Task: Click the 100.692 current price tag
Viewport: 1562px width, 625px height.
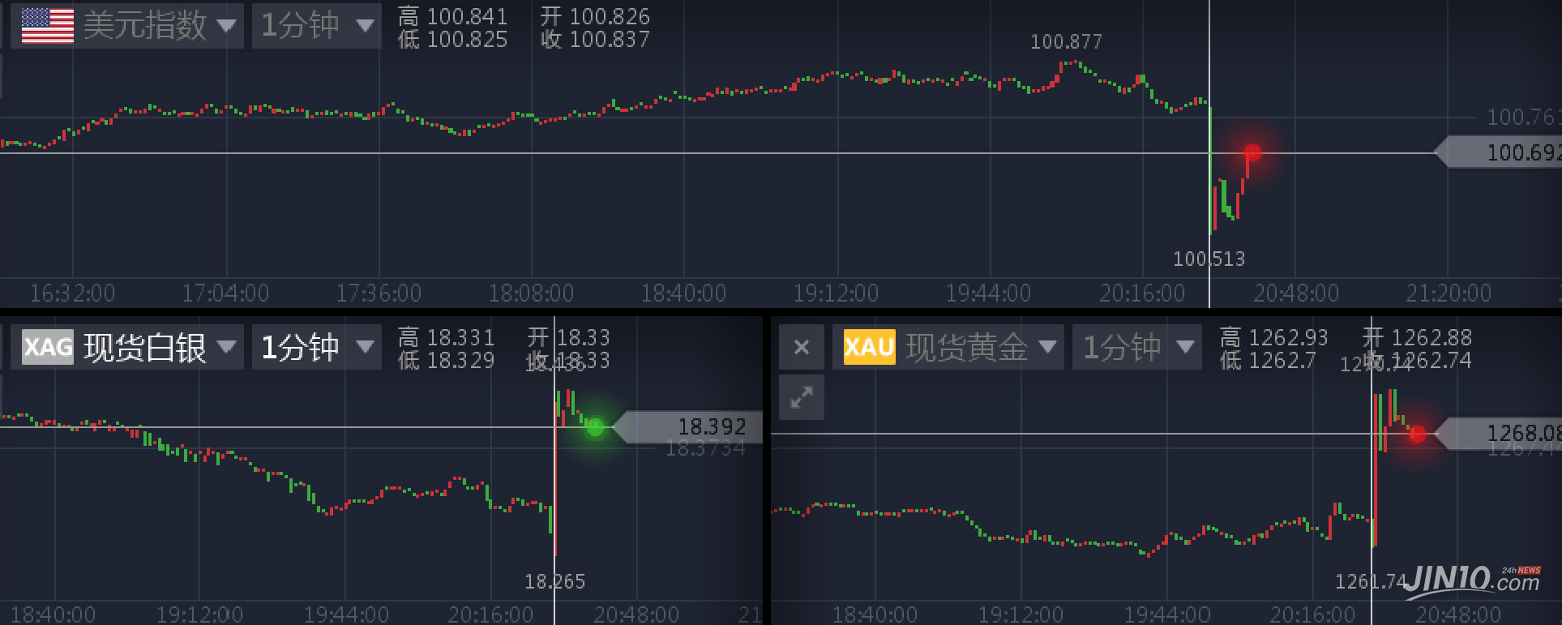Action: (1501, 152)
